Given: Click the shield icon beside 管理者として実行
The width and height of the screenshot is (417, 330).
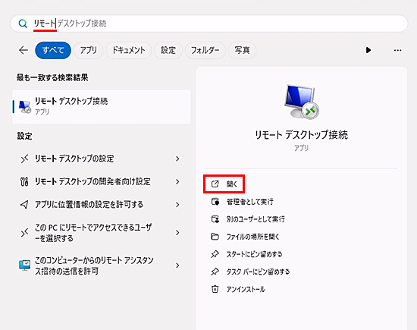Looking at the screenshot, I should pos(215,202).
